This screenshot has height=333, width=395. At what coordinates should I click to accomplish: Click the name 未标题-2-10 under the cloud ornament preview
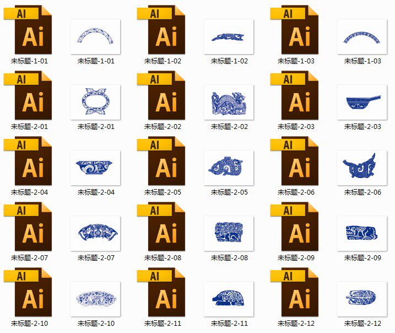(x=96, y=323)
